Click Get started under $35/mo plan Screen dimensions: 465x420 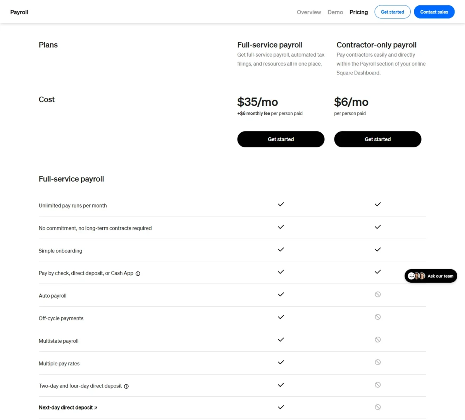point(281,139)
